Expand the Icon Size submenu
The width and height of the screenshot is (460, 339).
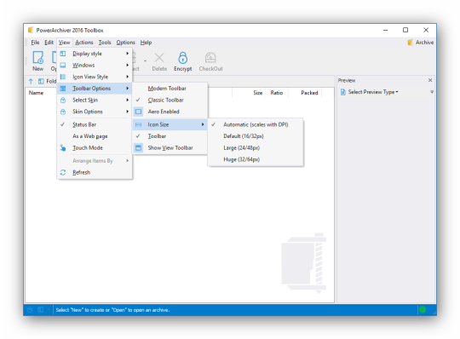[170, 124]
